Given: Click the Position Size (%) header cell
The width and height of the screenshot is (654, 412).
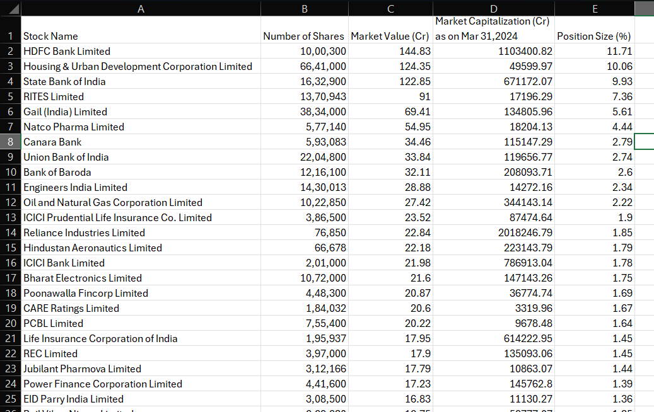Looking at the screenshot, I should click(x=594, y=36).
